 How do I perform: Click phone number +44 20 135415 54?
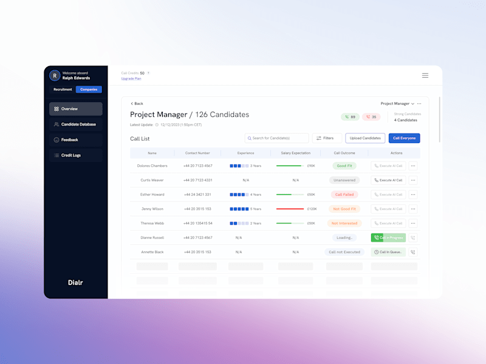(x=198, y=223)
